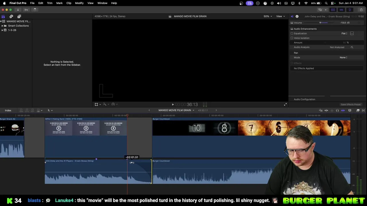The width and height of the screenshot is (367, 206).
Task: Expand the 1-3-26 event triangle
Action: coord(2,30)
